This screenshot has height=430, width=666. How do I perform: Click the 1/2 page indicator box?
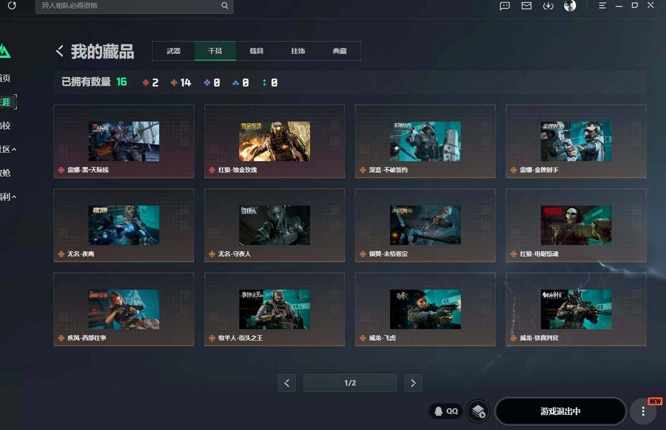350,383
